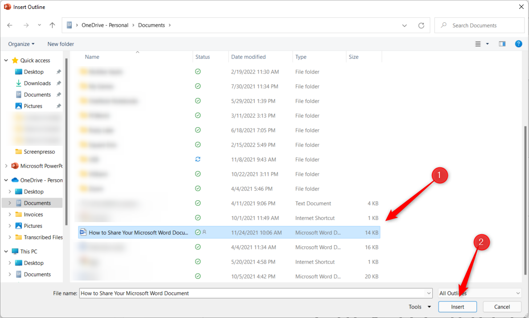Unpin Downloads from Quick access
The height and width of the screenshot is (318, 529).
(x=58, y=83)
